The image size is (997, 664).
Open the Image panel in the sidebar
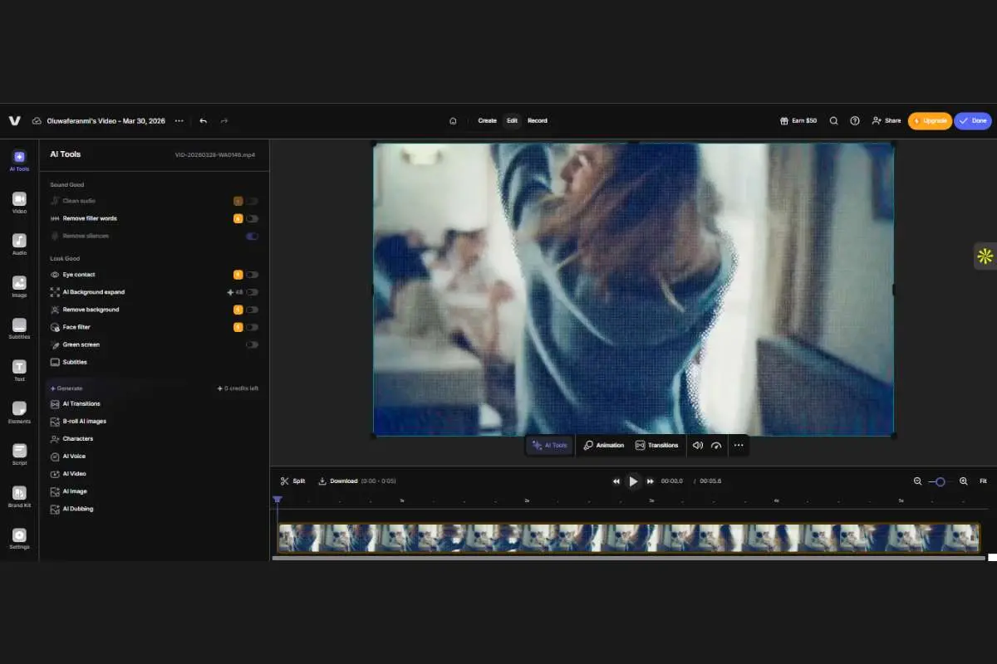tap(18, 286)
